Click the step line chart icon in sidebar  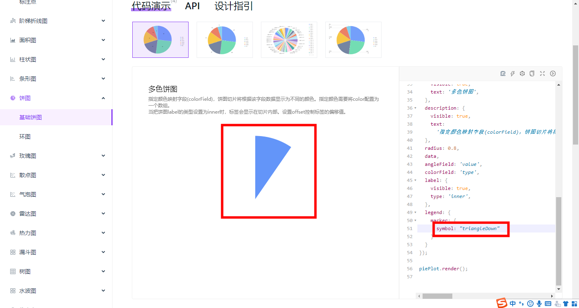[x=13, y=21]
